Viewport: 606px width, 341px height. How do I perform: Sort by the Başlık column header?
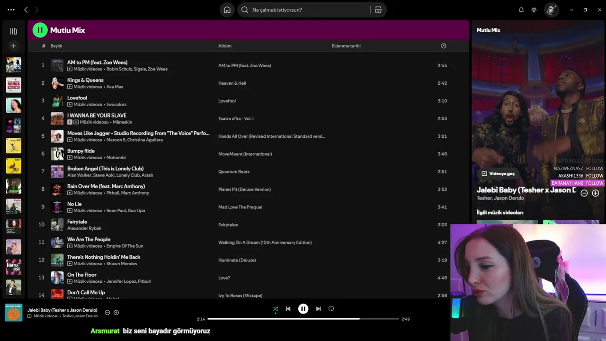click(56, 46)
